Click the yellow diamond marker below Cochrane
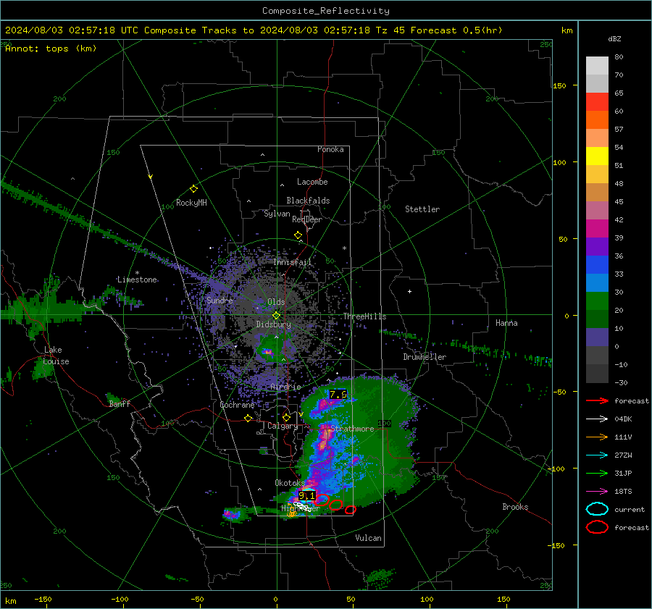Viewport: 652px width, 609px height. point(248,418)
